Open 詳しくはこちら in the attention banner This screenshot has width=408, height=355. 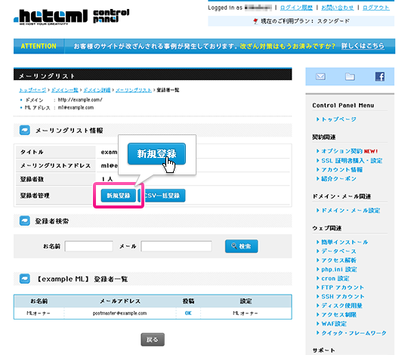click(x=363, y=46)
